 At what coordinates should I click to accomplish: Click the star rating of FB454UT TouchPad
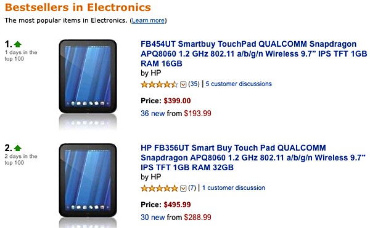(x=159, y=84)
